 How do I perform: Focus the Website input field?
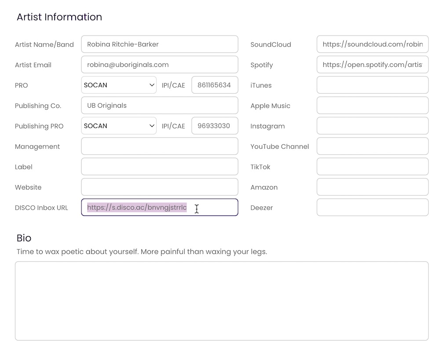point(160,187)
